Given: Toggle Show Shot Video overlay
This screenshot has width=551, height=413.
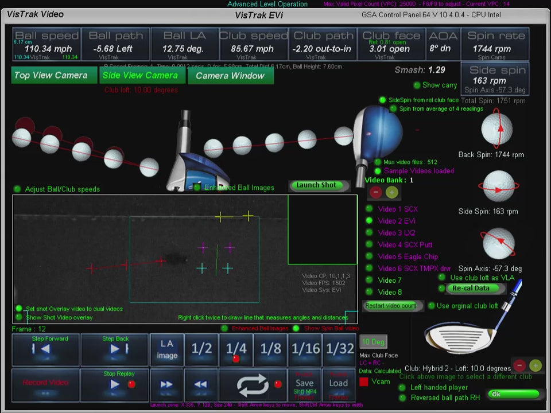Looking at the screenshot, I should coord(19,317).
